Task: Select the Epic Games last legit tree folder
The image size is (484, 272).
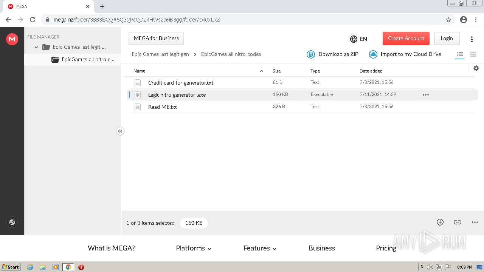Action: [x=79, y=47]
